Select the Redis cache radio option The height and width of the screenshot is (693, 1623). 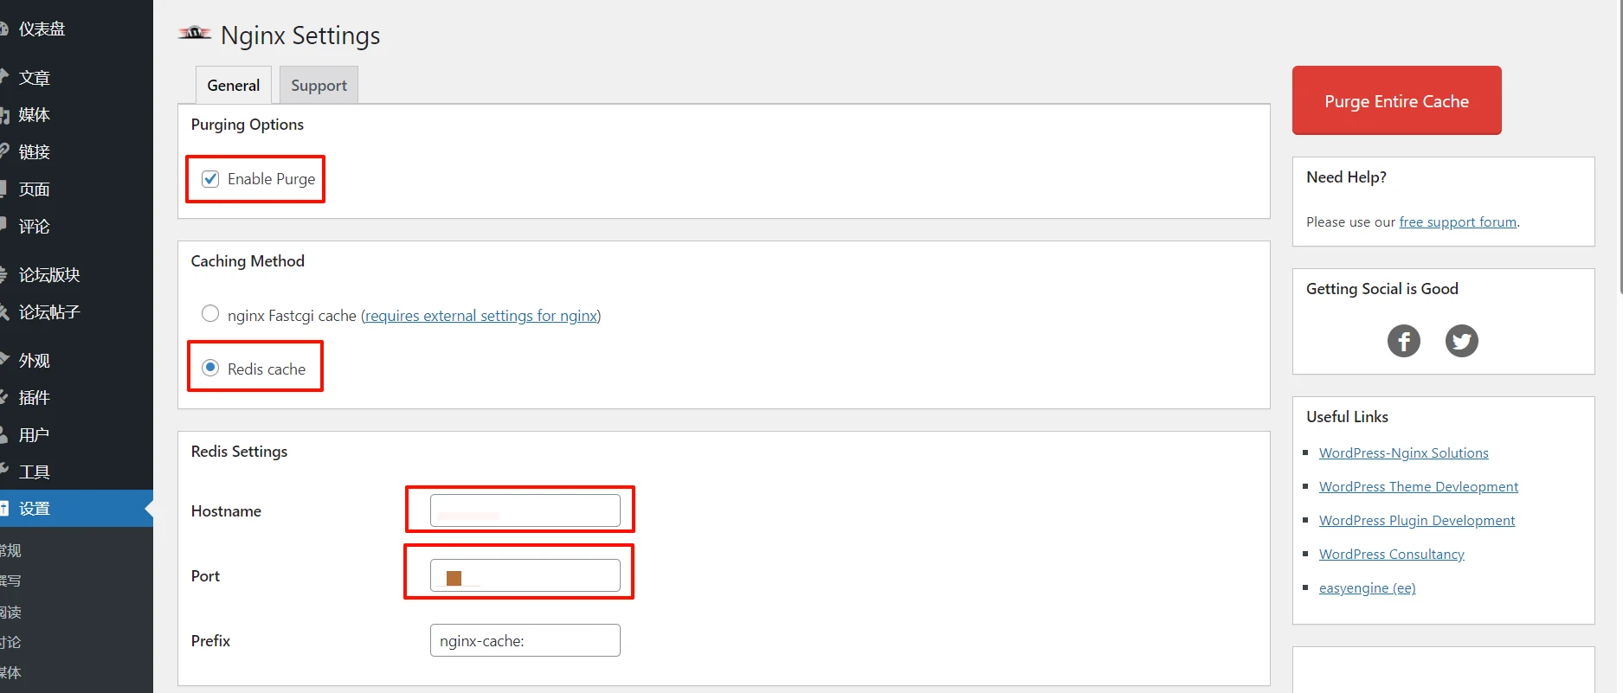[x=210, y=368]
